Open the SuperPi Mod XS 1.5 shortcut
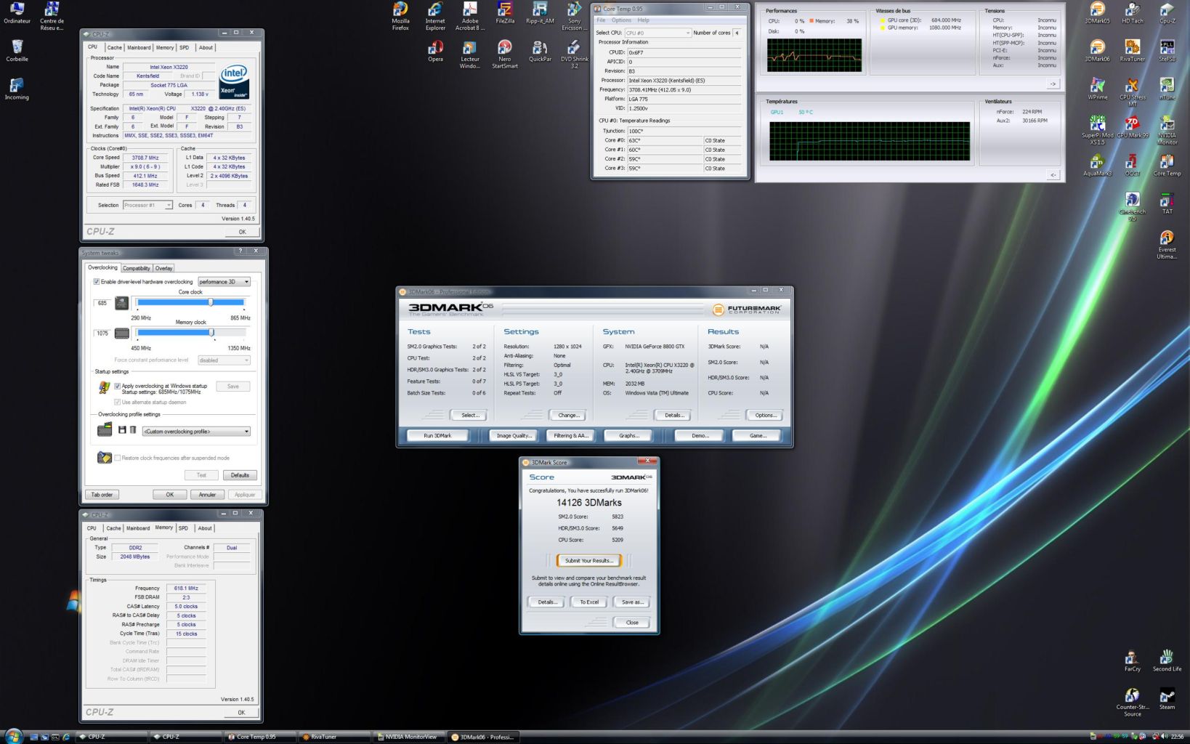This screenshot has width=1190, height=744. click(1097, 130)
